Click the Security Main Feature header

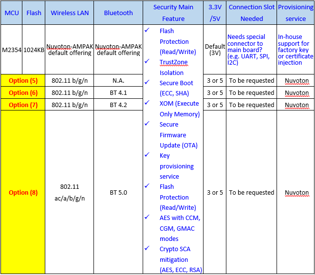point(173,13)
